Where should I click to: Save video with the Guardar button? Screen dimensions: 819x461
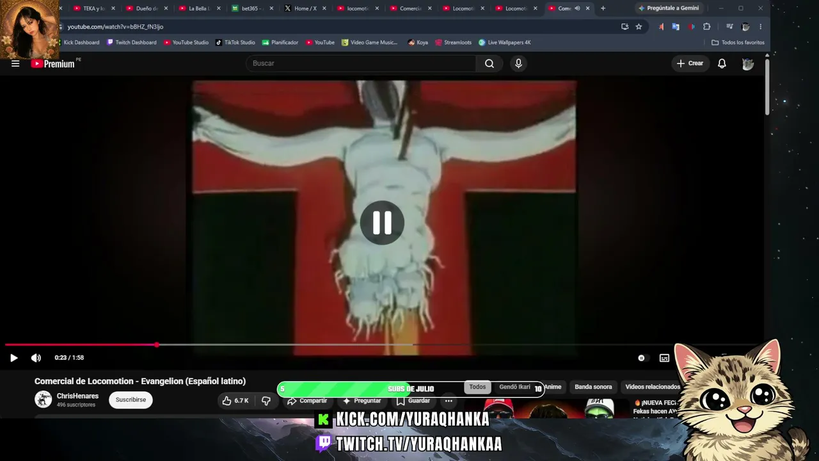coord(413,401)
